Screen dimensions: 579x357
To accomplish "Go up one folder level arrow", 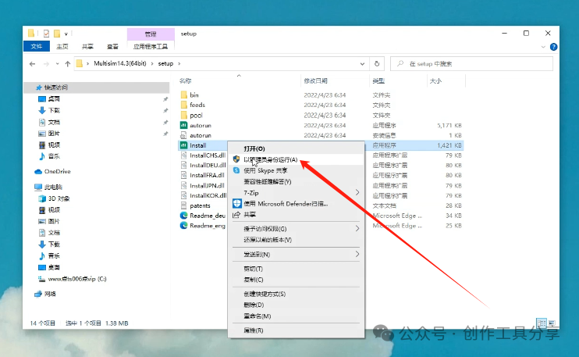I will 68,64.
